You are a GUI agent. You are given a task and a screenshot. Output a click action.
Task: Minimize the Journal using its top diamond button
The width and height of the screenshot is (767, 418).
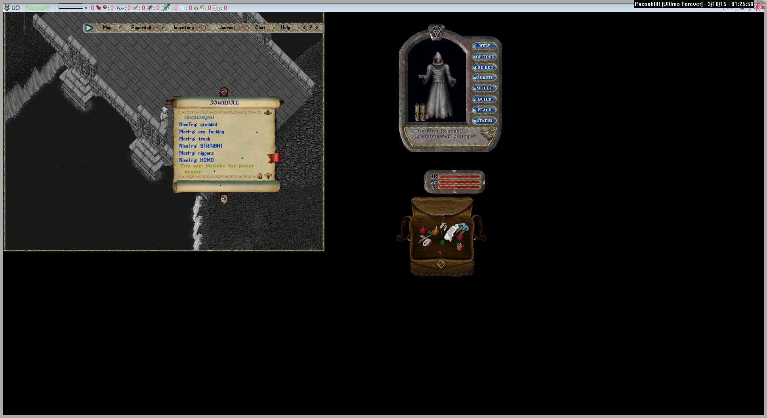coord(224,91)
